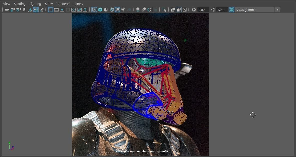Toggle the viewport Grid display
The height and width of the screenshot is (157, 296).
click(x=50, y=10)
